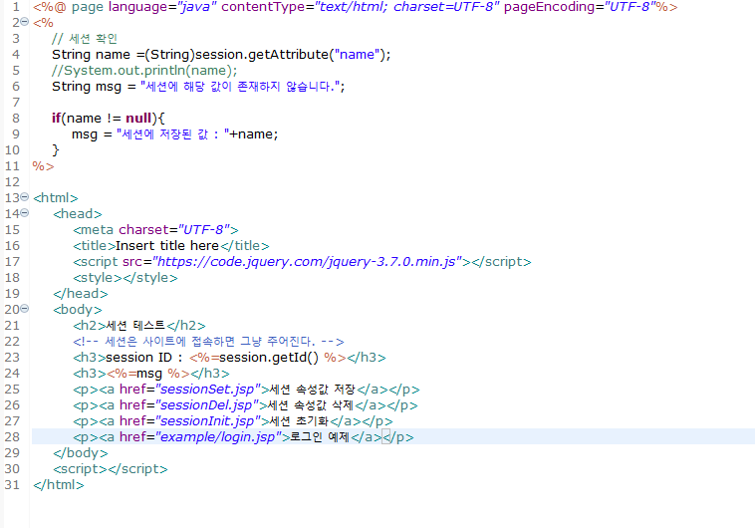
Task: Click the empty style tag on line 18
Action: pos(126,278)
